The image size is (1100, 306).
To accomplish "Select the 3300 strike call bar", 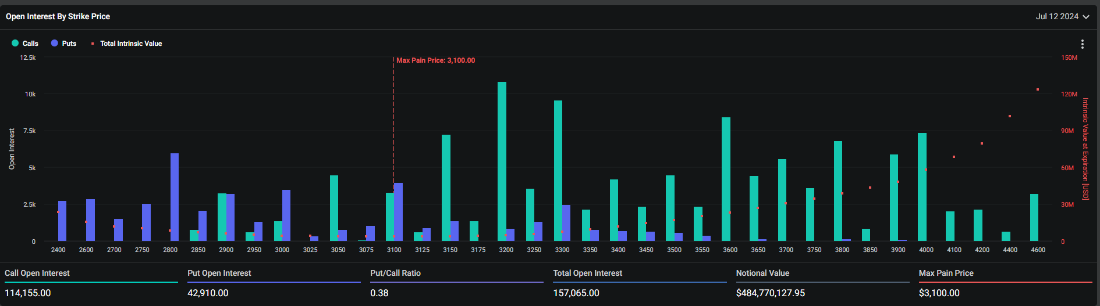I will click(558, 171).
